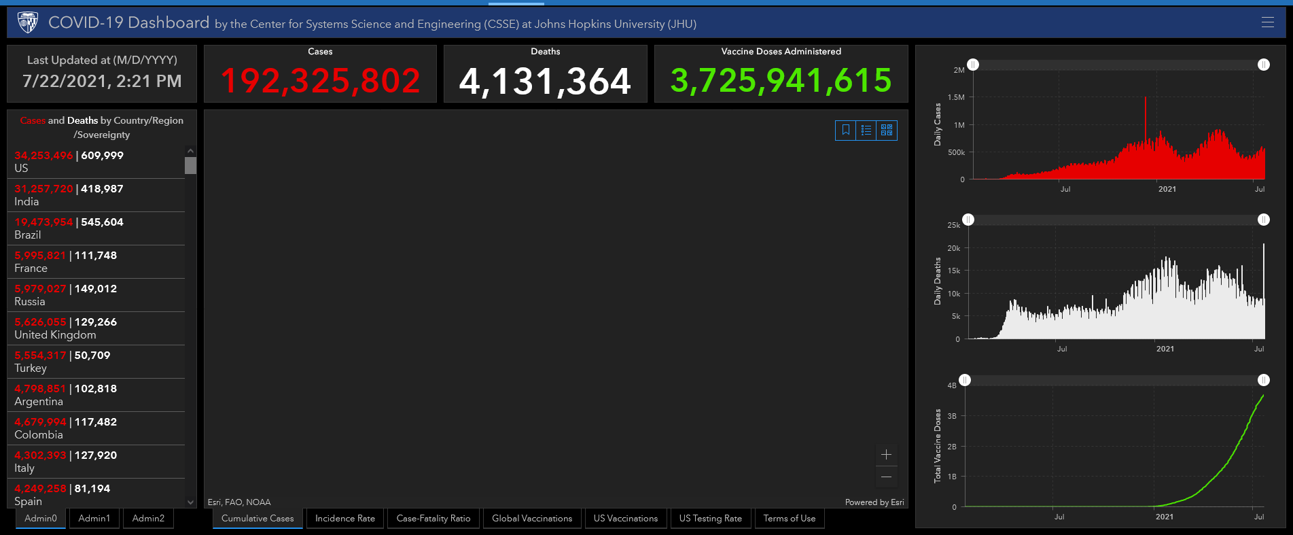Click the Johns Hopkins shield logo
Viewport: 1293px width, 535px height.
pos(28,22)
